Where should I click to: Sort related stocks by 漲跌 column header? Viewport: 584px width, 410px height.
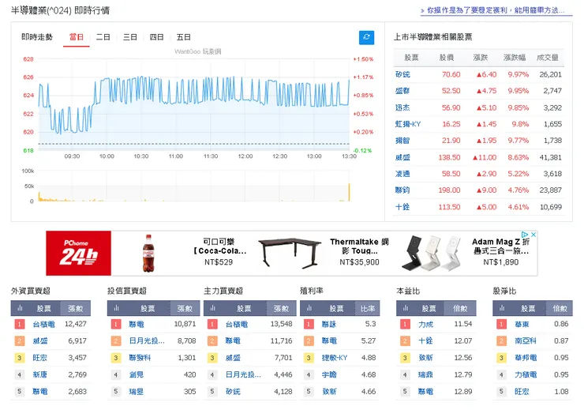[480, 58]
